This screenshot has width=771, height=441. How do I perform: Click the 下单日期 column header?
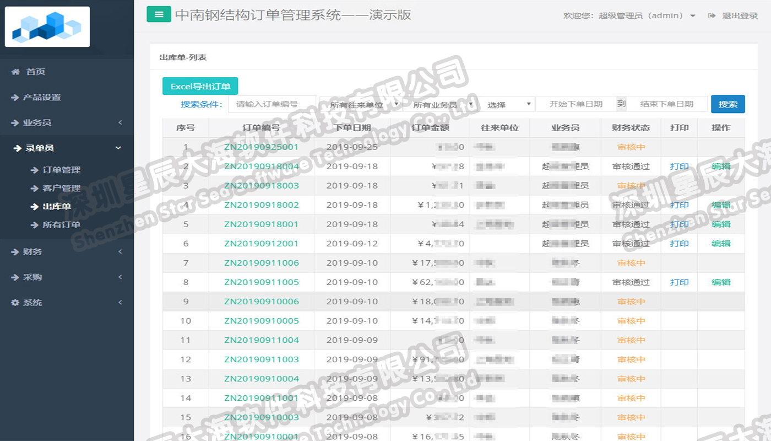pos(352,128)
